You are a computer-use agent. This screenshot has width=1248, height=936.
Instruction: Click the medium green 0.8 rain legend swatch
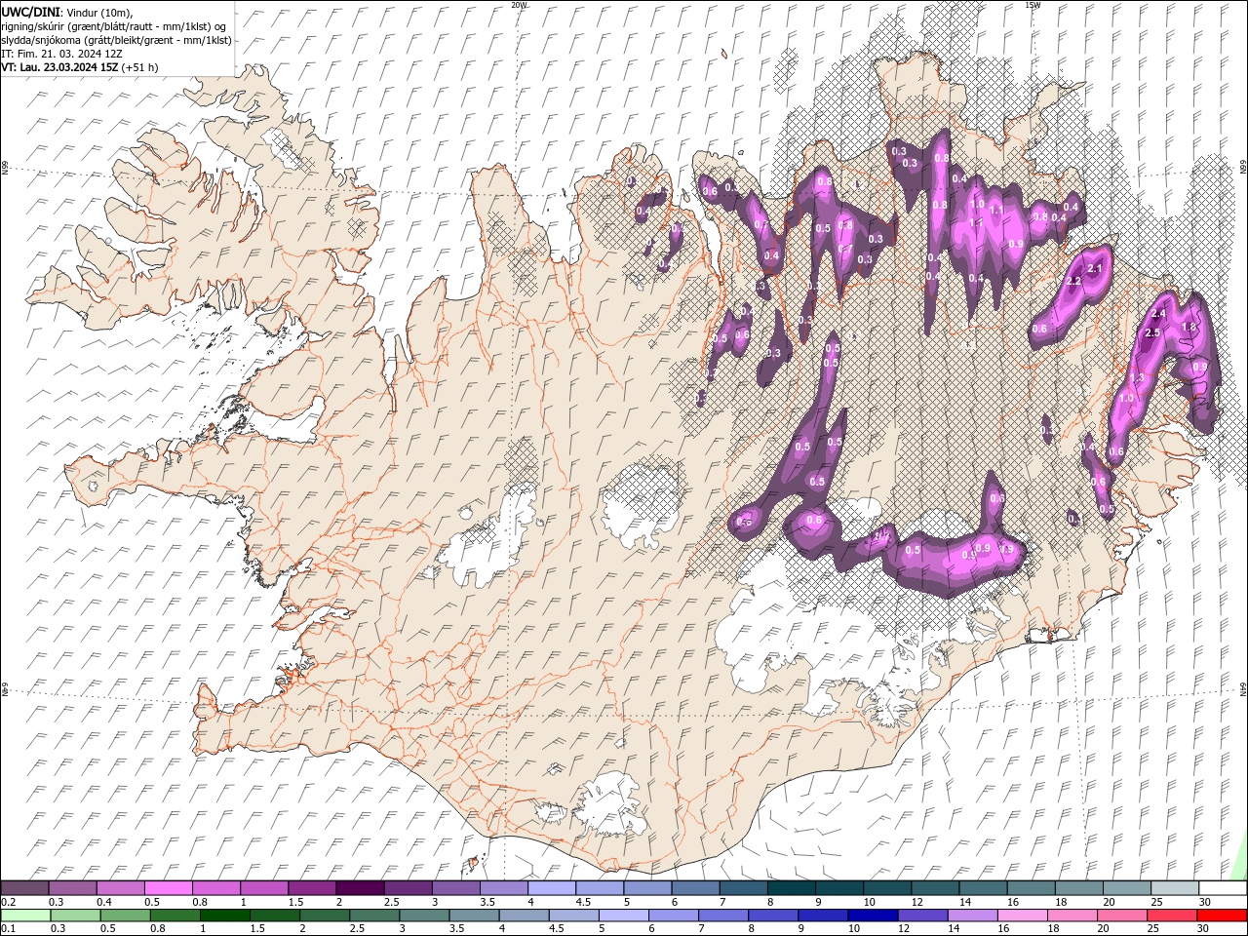click(175, 916)
